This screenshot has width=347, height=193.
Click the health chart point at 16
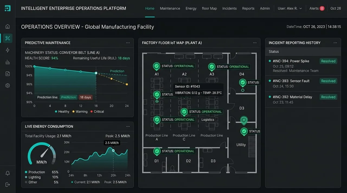(96, 73)
